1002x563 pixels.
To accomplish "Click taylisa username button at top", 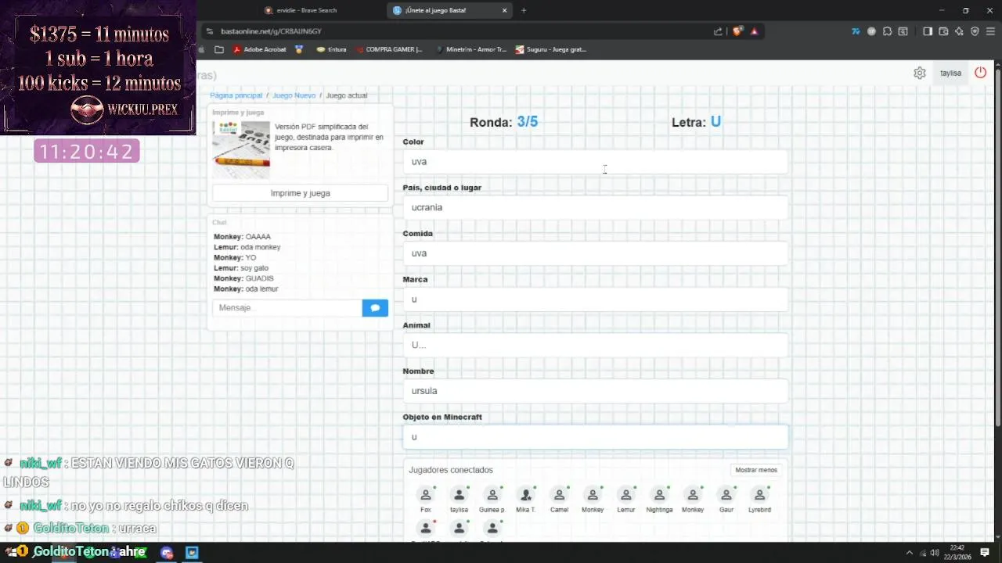I will [950, 73].
